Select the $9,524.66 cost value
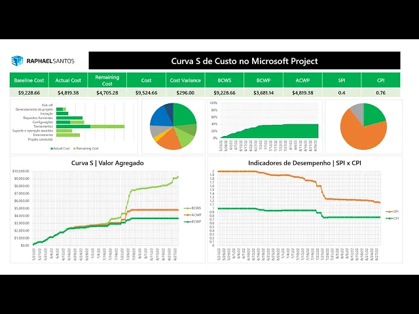This screenshot has height=314, width=419. 146,93
